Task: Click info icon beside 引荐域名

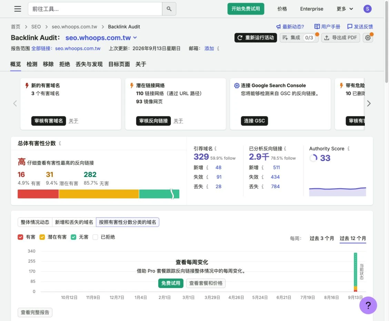Action: click(x=215, y=149)
